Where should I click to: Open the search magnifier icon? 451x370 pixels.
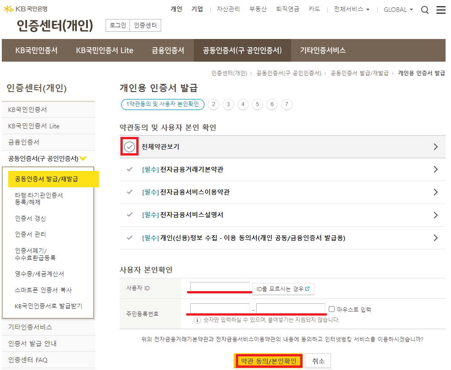click(x=425, y=10)
